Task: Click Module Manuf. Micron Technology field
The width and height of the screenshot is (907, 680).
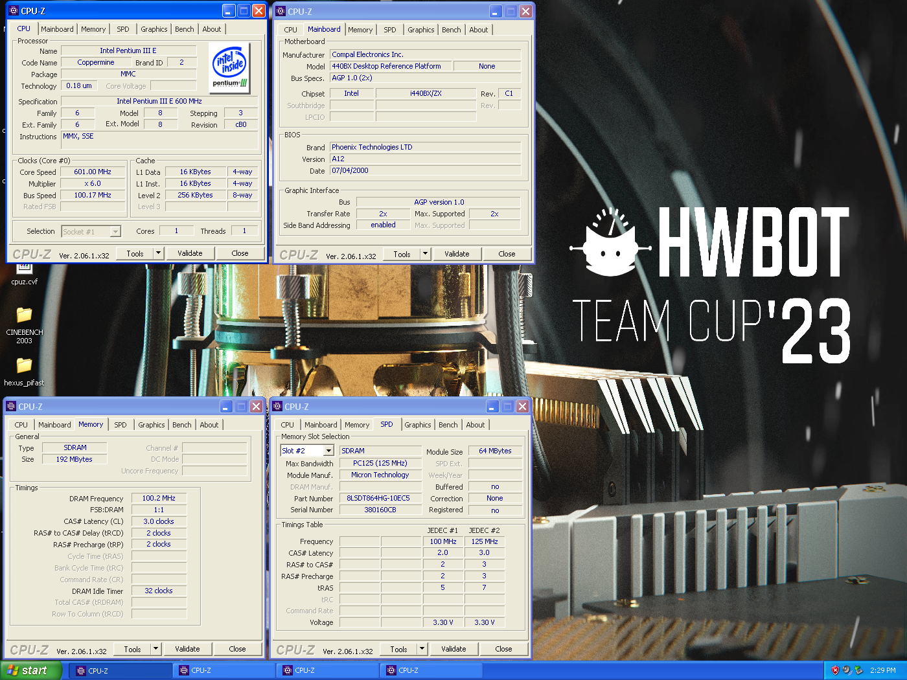Action: 380,475
